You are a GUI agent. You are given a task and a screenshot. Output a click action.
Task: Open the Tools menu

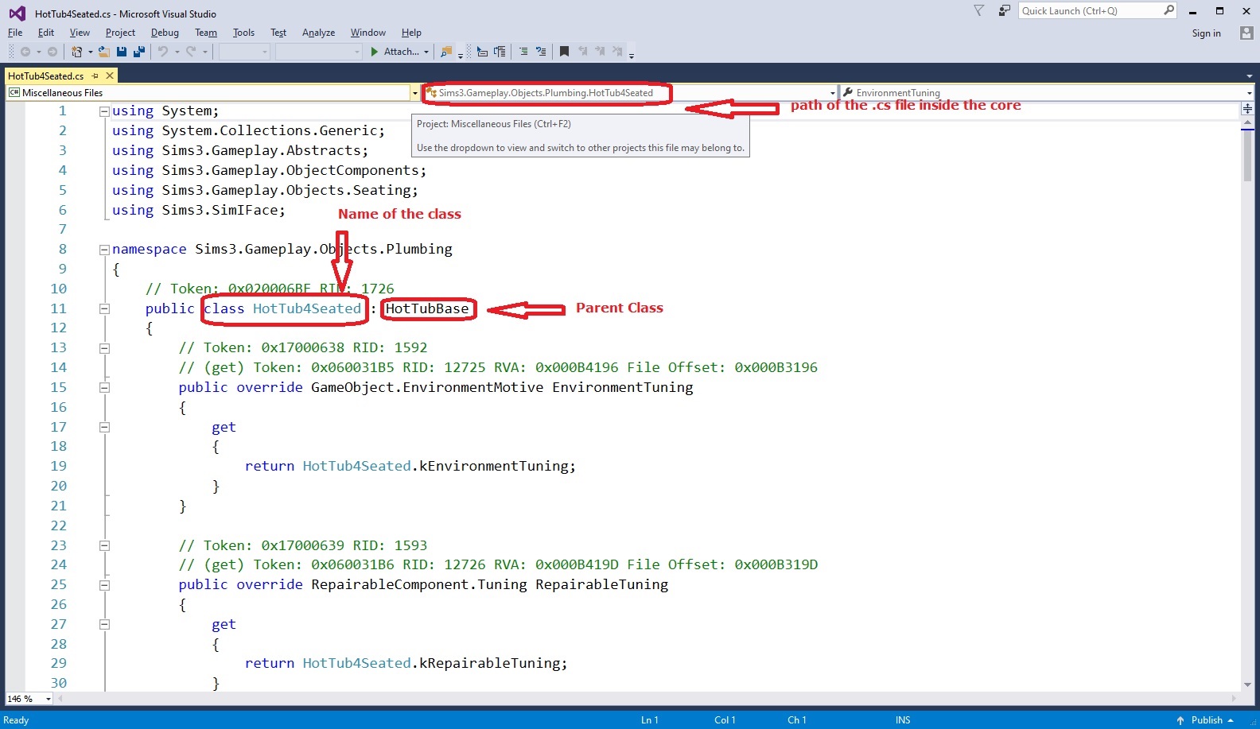[243, 33]
